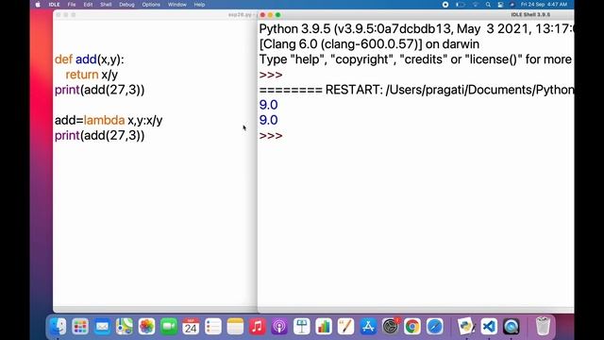Open Visual Studio Code from dock
The image size is (604, 340).
click(x=489, y=327)
